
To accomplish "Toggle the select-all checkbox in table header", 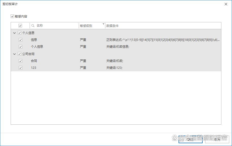I will (20, 26).
